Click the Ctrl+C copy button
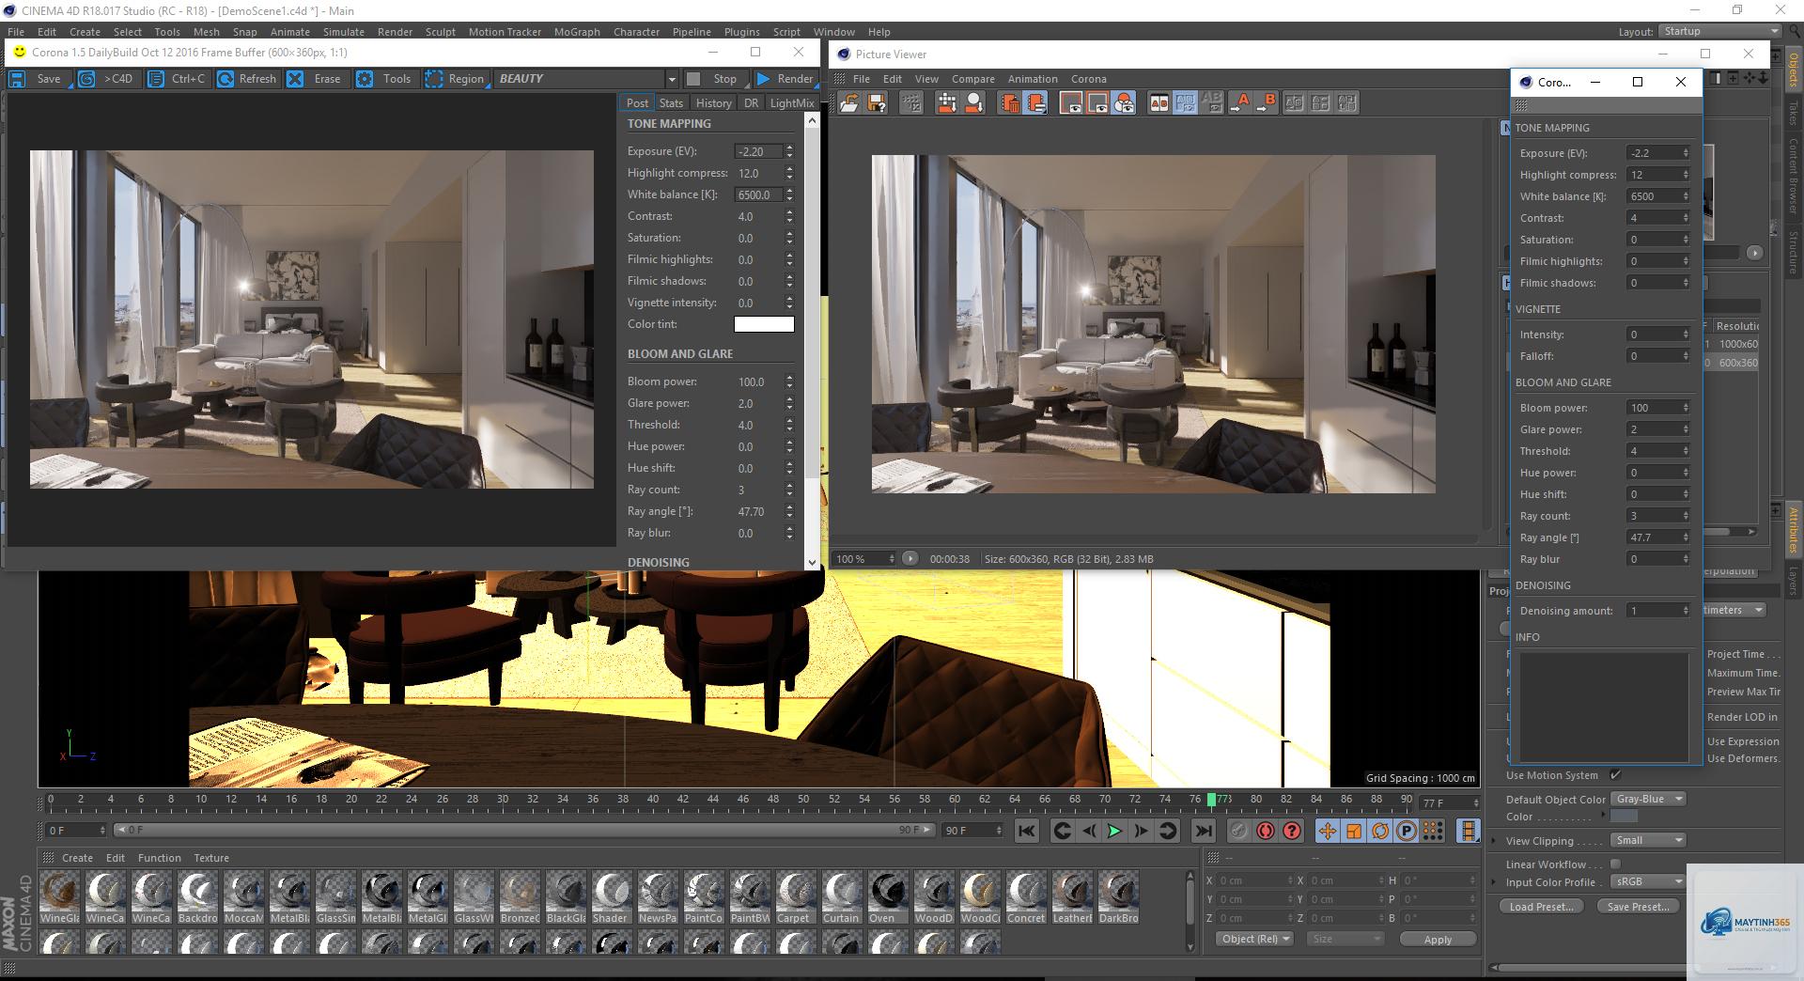The width and height of the screenshot is (1804, 981). point(177,79)
